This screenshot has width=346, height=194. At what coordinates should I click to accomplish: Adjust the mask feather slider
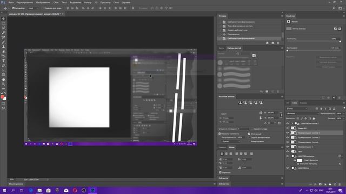point(287,51)
